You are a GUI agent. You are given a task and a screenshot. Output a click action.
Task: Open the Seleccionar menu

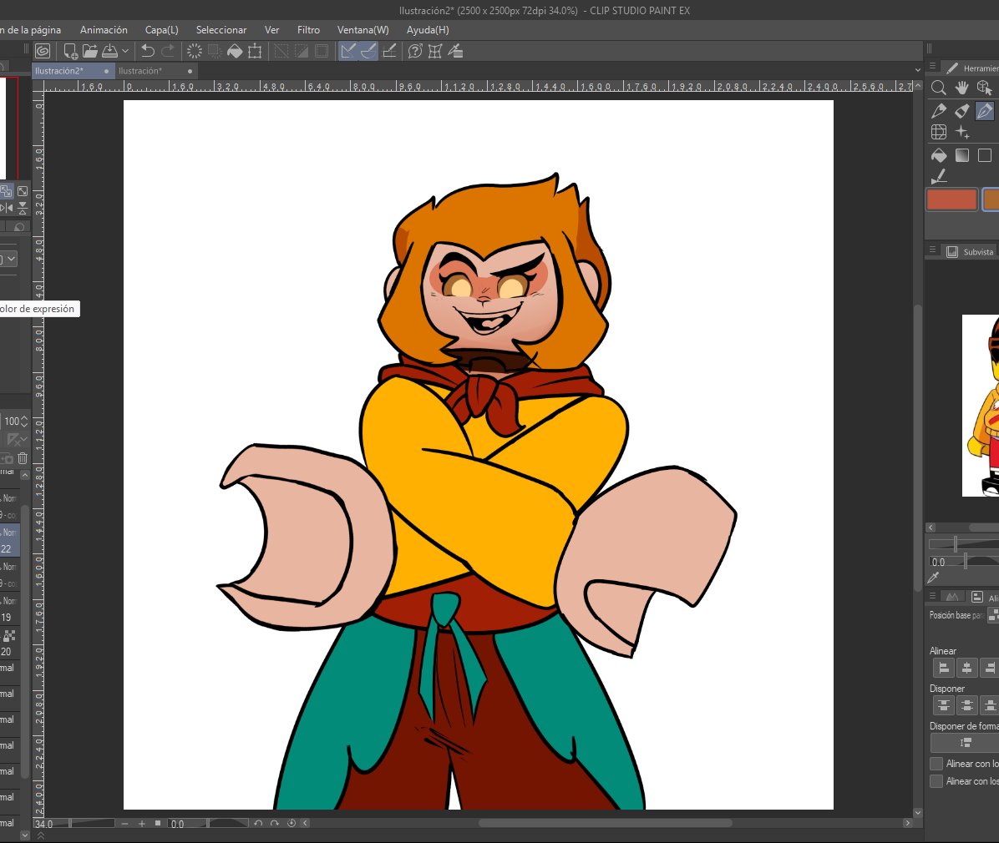coord(221,30)
